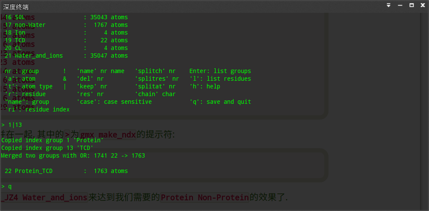429x211 pixels.
Task: Click the 深度终端 window title
Action: 16,6
